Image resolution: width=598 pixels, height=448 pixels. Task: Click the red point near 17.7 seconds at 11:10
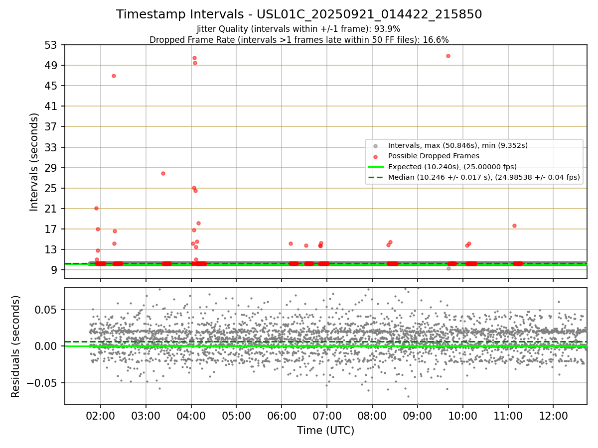514,225
